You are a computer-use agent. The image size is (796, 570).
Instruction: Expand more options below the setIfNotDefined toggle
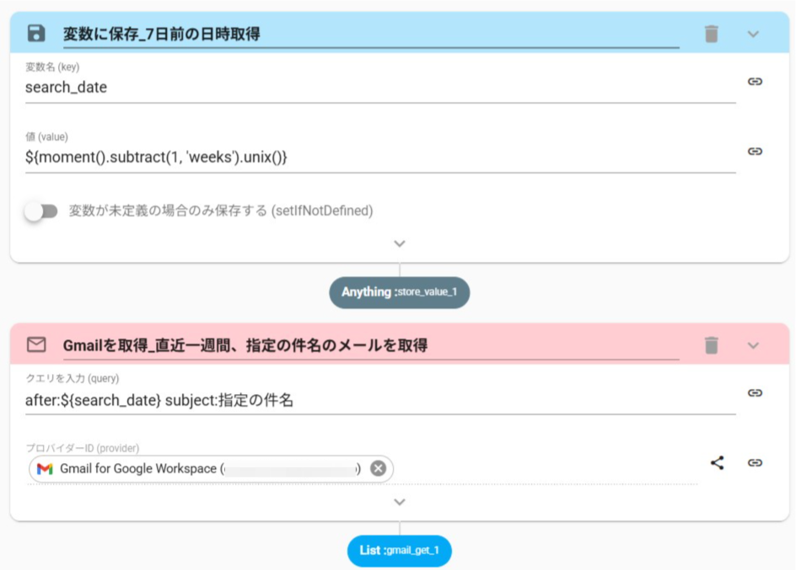(400, 243)
